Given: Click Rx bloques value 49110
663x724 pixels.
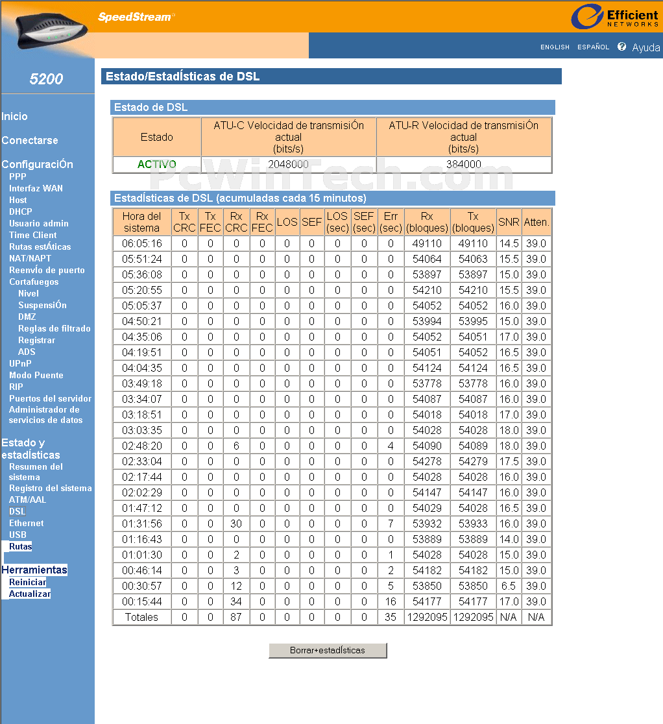Looking at the screenshot, I should pos(427,243).
